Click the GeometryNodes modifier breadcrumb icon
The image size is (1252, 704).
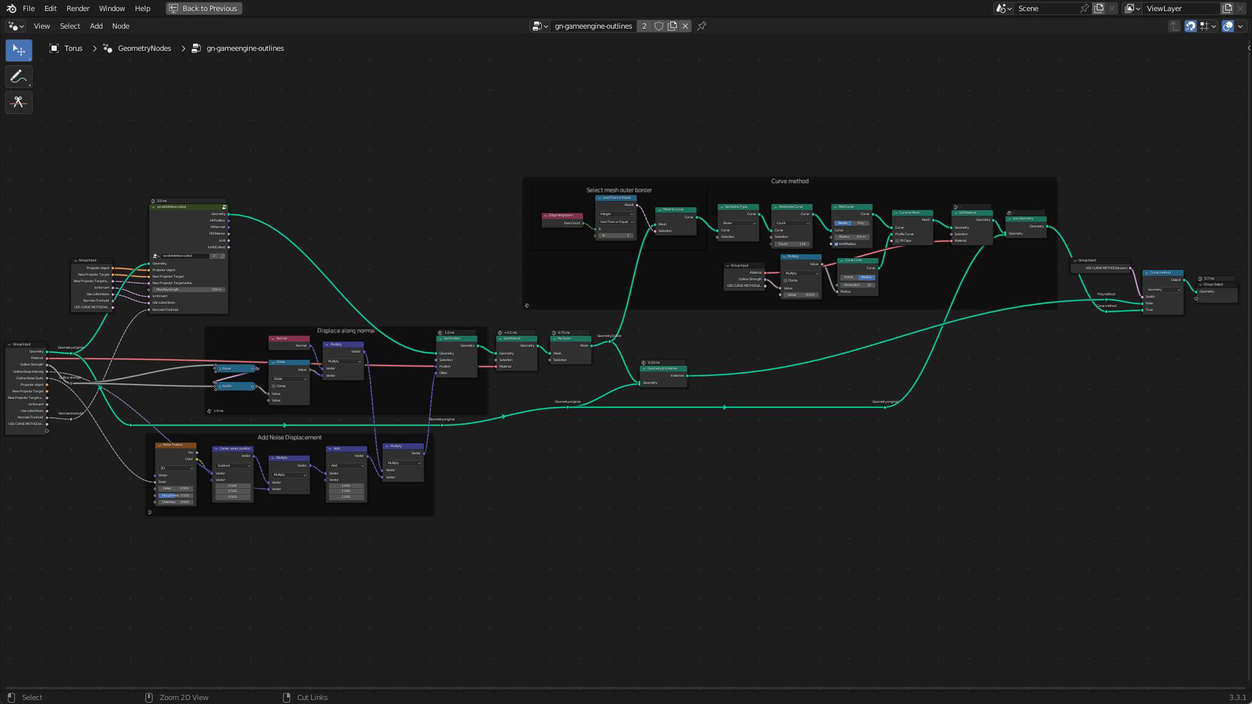(x=108, y=48)
